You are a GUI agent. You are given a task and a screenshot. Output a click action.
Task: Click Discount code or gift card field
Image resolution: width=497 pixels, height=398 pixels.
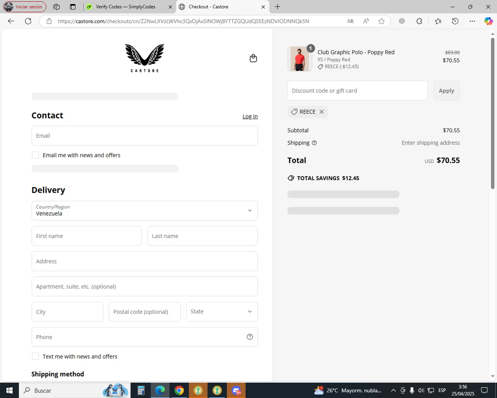coord(358,91)
